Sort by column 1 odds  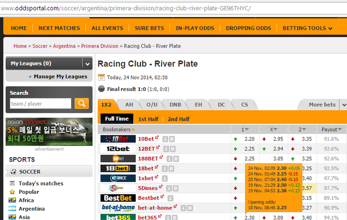coord(245,130)
